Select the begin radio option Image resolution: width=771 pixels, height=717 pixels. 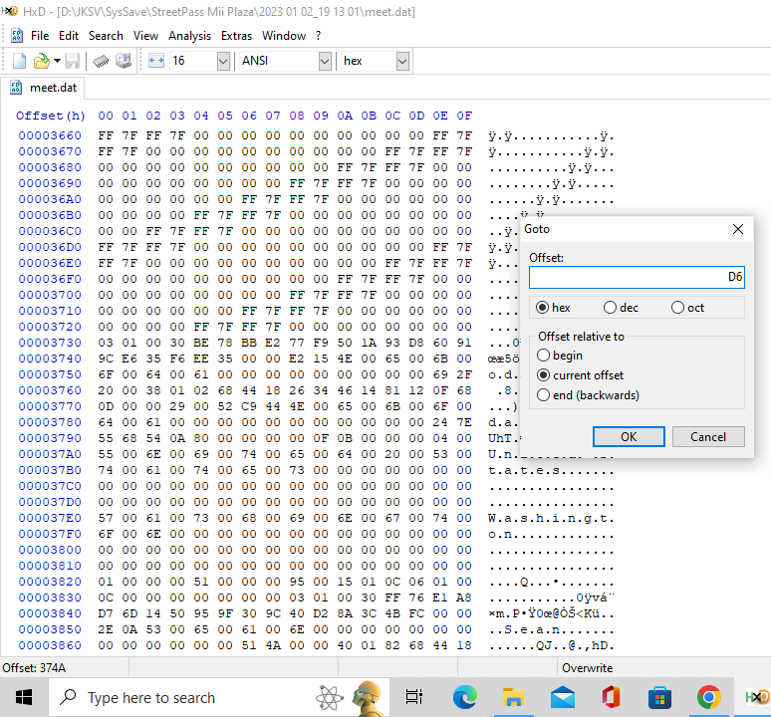coord(560,356)
